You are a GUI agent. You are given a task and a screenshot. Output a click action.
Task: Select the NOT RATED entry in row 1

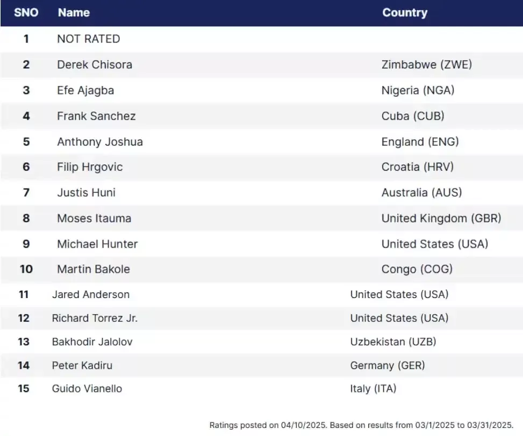(x=88, y=39)
